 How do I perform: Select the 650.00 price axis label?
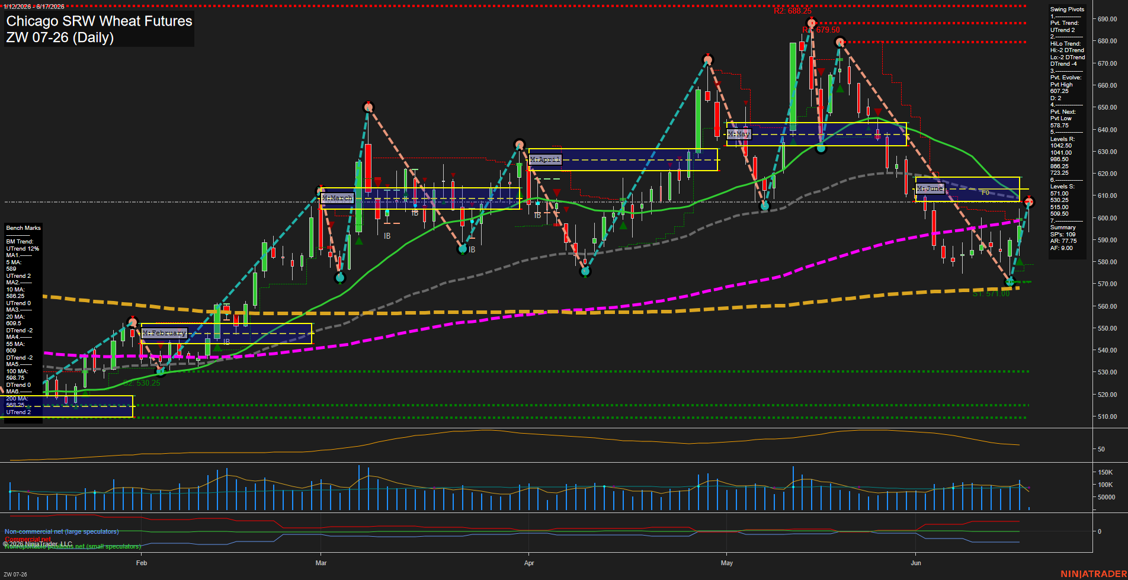(x=1107, y=108)
